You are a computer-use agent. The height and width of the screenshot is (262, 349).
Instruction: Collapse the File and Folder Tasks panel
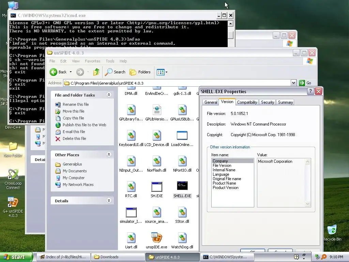tap(109, 95)
